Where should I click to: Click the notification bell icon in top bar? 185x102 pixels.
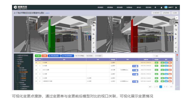click(161, 7)
